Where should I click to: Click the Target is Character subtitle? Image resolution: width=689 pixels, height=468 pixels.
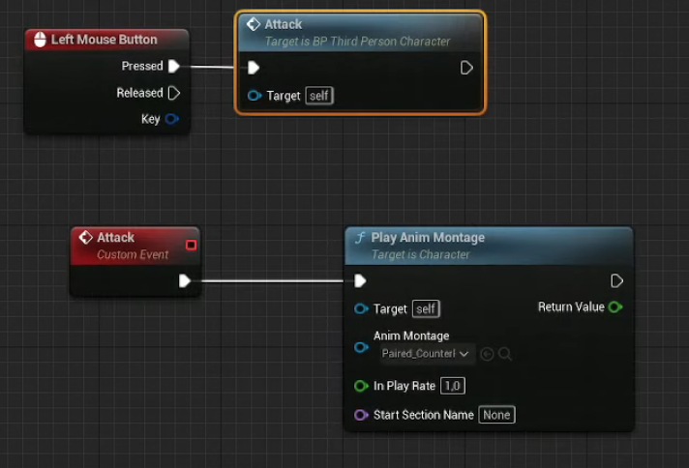click(420, 254)
